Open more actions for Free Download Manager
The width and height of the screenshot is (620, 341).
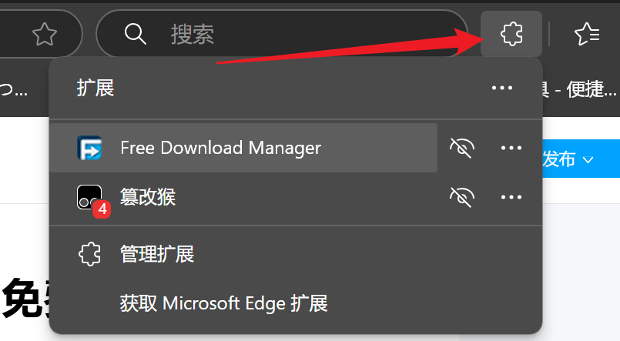coord(511,148)
